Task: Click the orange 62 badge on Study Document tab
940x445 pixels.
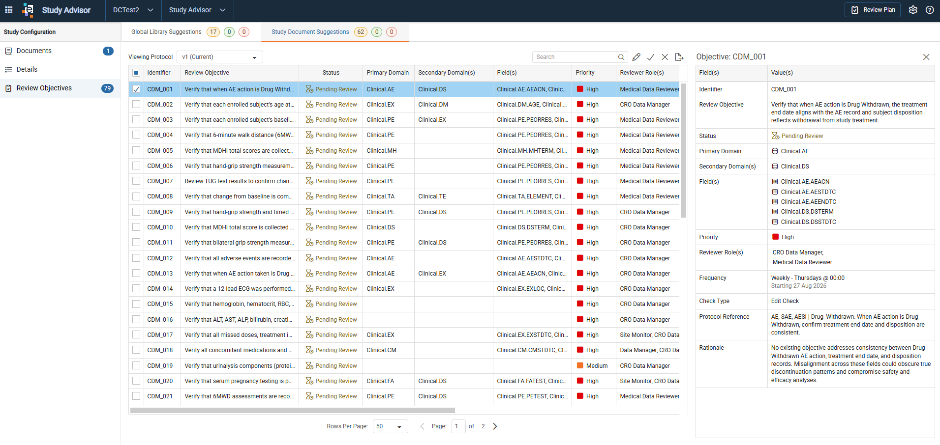Action: [361, 32]
